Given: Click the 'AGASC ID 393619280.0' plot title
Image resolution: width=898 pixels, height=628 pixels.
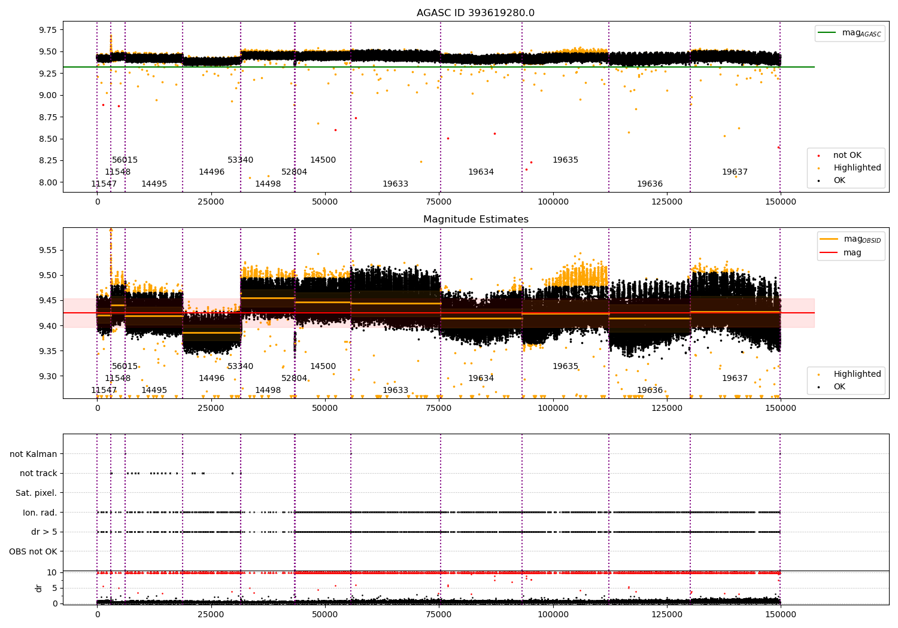Looking at the screenshot, I should [475, 13].
